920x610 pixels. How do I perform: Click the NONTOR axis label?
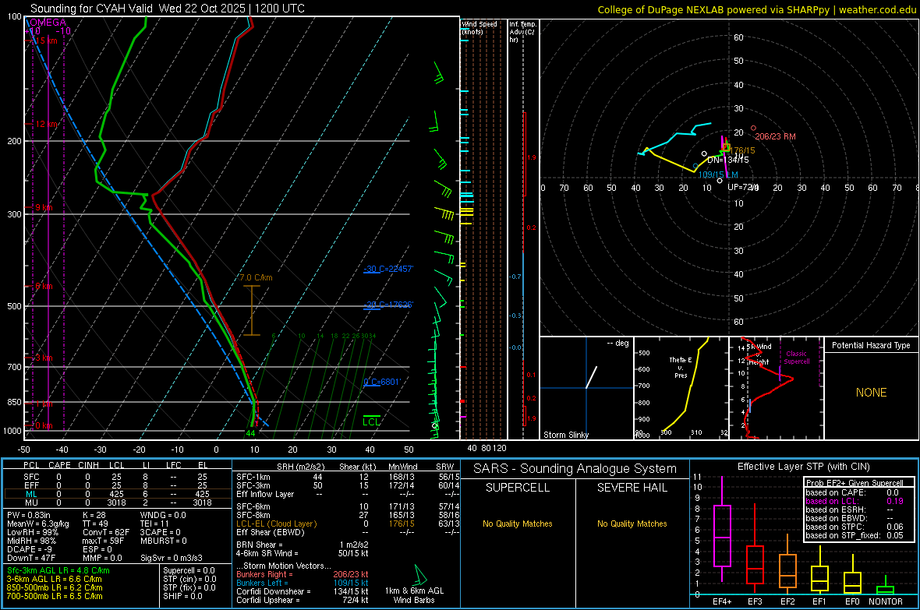pyautogui.click(x=886, y=601)
